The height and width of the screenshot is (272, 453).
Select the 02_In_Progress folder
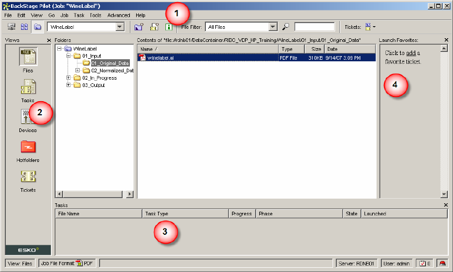click(x=100, y=78)
